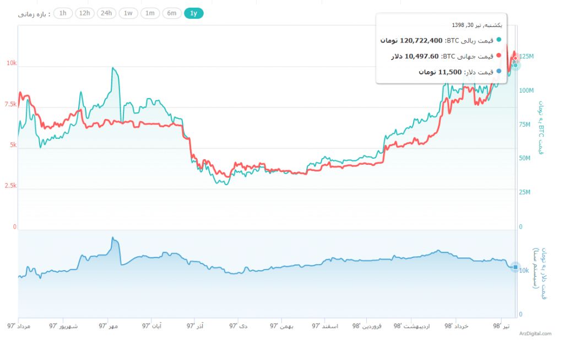Viewport: 564px width, 350px height.
Task: Toggle the teal قیمت ریالی BTC series dot
Action: click(x=499, y=39)
